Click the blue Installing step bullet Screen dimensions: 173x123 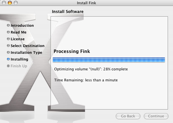coord(8,59)
